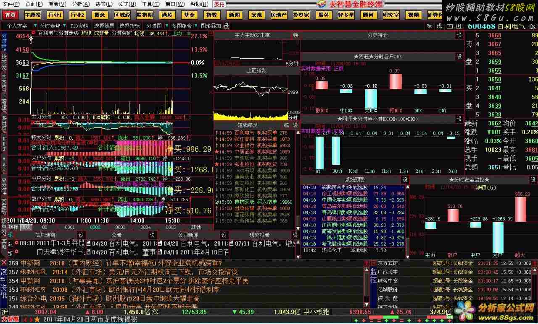This screenshot has width=538, height=324.
Task: Click the 选择指标 button
Action: point(129,26)
